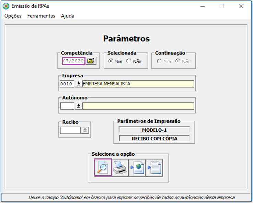Click the Autônomo name field
253x203 pixels.
[x=138, y=106]
